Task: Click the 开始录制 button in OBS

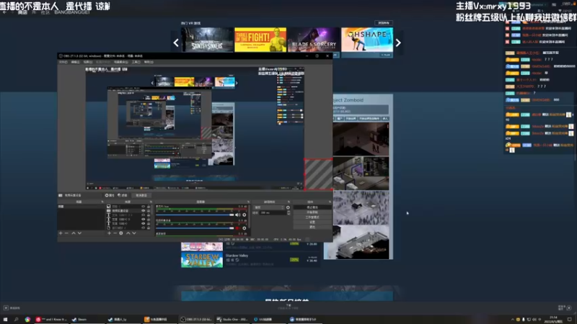Action: click(312, 212)
